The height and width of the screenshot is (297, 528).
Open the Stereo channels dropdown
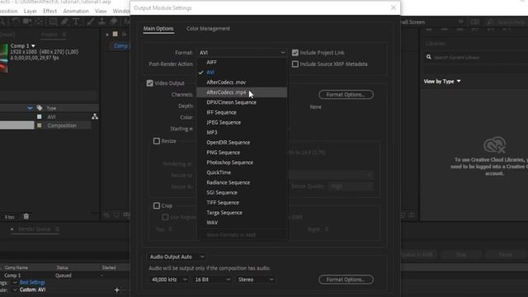click(x=255, y=280)
